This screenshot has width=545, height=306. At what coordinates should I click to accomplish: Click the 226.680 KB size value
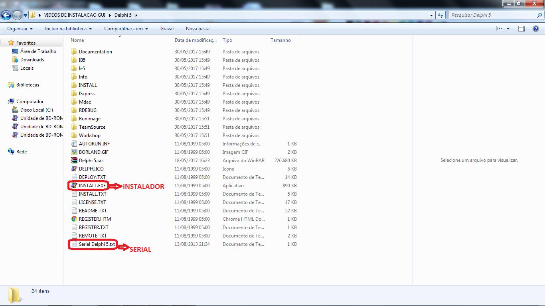tap(286, 160)
